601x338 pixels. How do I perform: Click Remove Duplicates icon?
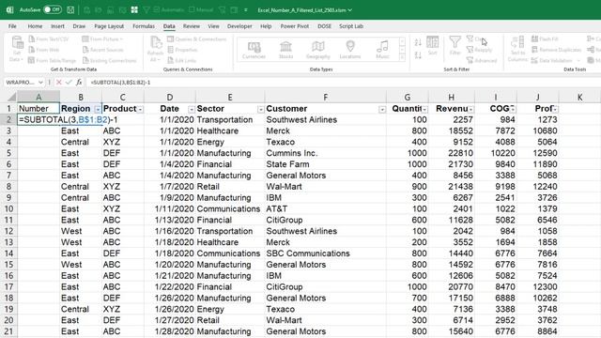coord(534,50)
